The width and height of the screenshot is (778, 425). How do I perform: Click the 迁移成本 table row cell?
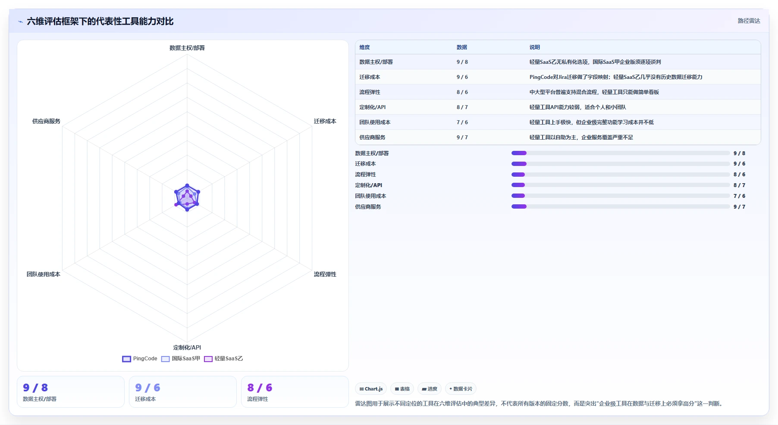[x=370, y=77]
